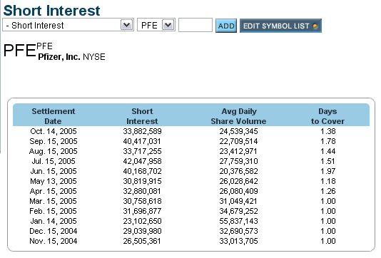Select the 55,837,143 average volume cell
Viewport: 381px width, 258px height.
pyautogui.click(x=238, y=221)
